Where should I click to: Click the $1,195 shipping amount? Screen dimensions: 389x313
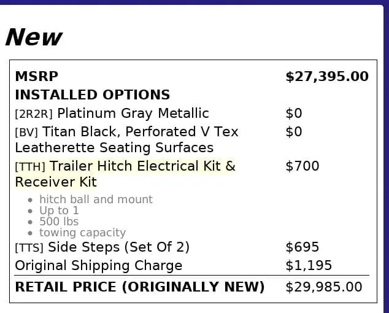pos(309,266)
